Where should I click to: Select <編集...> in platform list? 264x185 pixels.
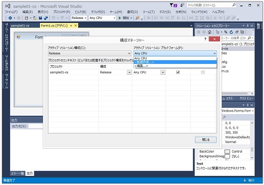pos(175,66)
